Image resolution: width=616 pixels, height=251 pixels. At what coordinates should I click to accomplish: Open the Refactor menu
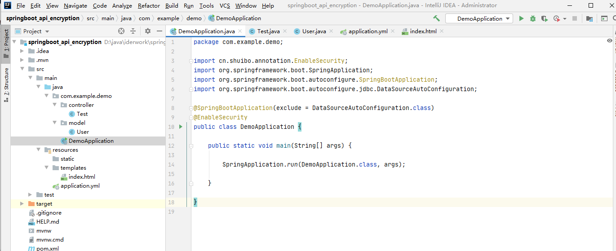[x=149, y=5]
